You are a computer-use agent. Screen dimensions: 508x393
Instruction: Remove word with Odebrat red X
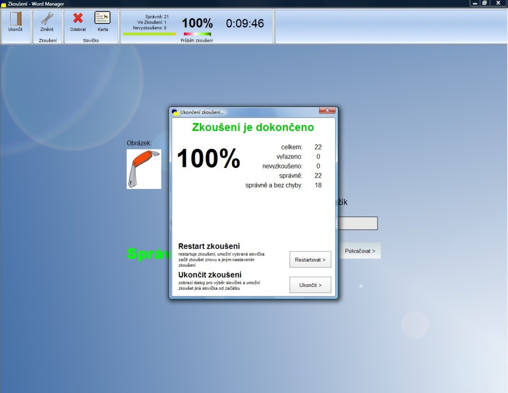pos(78,21)
